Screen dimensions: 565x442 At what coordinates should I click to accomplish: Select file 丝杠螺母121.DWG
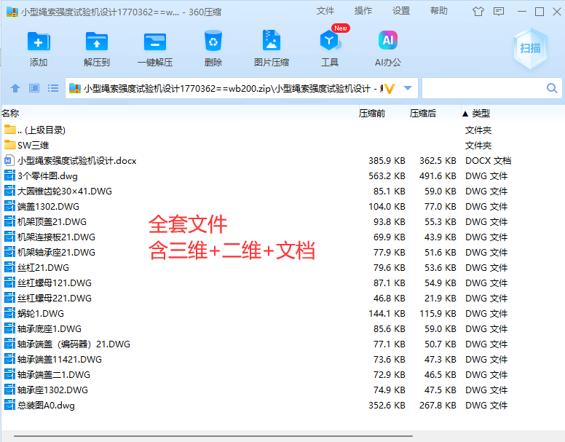pos(55,283)
